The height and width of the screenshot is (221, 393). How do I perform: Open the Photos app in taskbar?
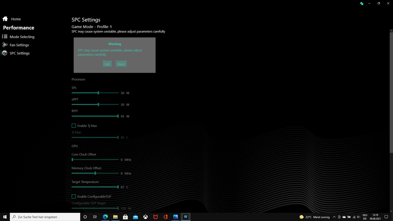point(175,217)
